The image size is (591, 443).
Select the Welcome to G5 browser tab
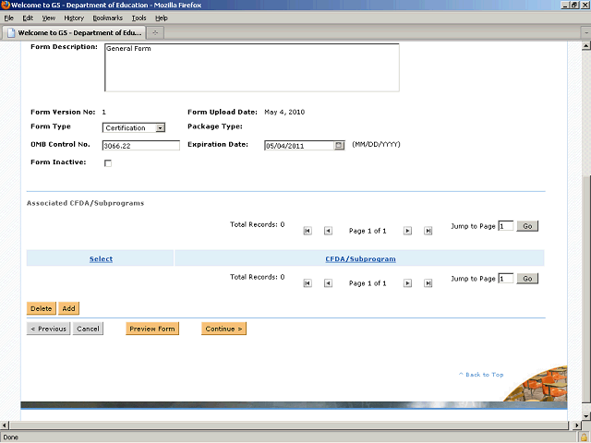tap(74, 33)
